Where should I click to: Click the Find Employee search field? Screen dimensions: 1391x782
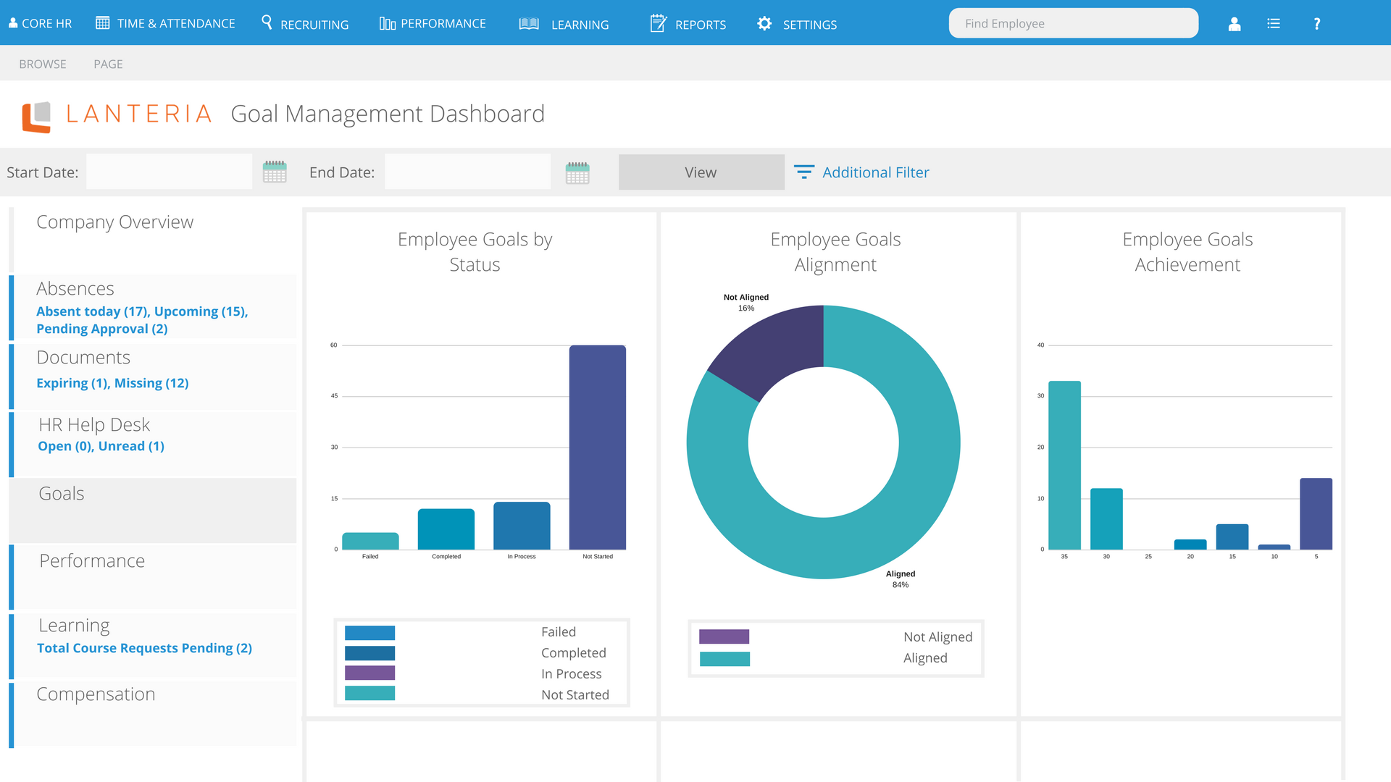click(x=1074, y=23)
